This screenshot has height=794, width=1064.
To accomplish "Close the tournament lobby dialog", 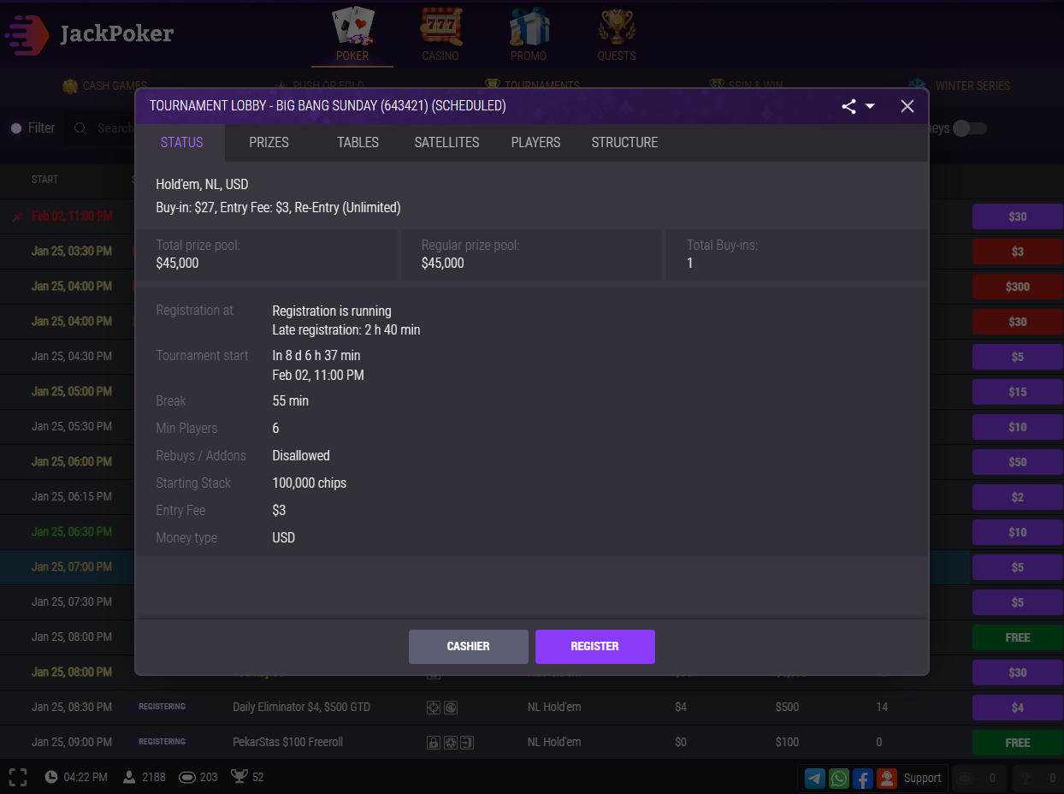I will 907,106.
